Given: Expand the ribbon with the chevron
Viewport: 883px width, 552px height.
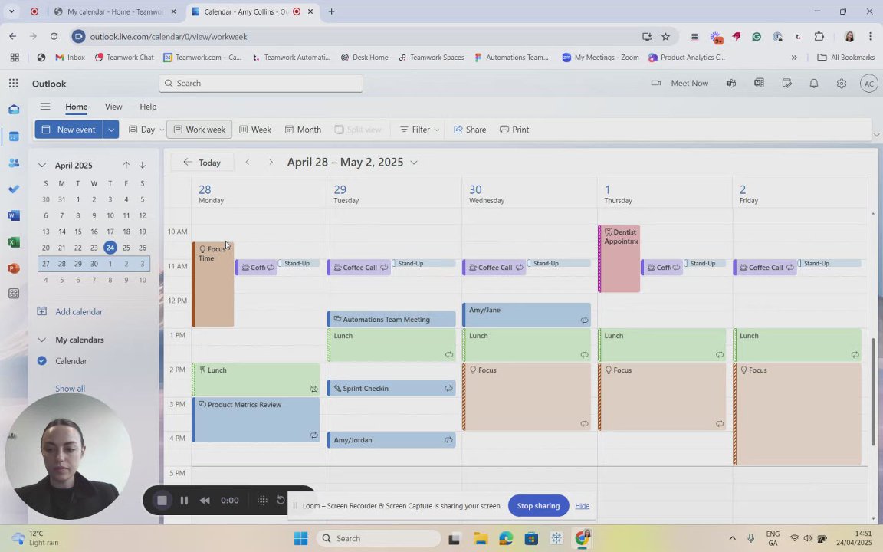Looking at the screenshot, I should (875, 135).
